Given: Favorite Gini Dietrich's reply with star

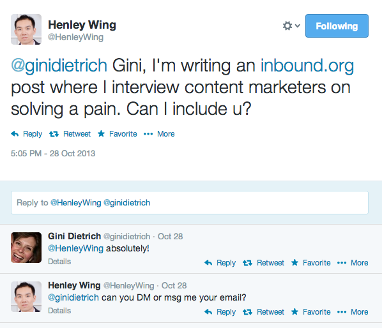Looking at the screenshot, I should click(x=311, y=263).
